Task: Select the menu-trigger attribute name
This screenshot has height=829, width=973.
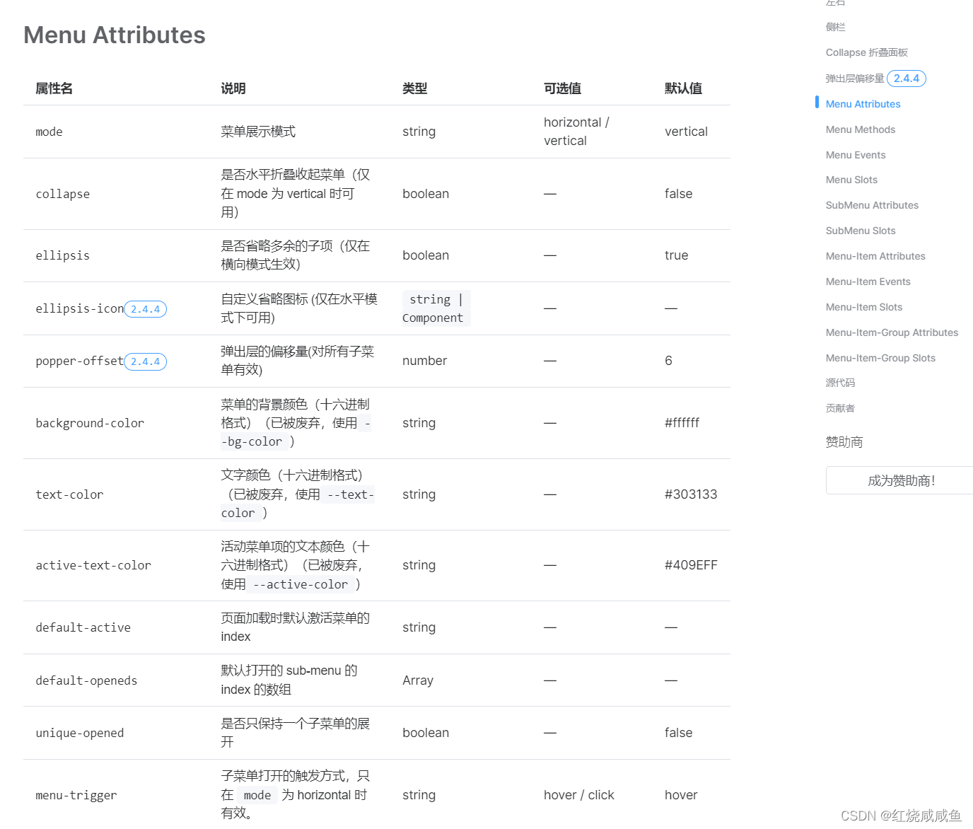Action: coord(76,795)
